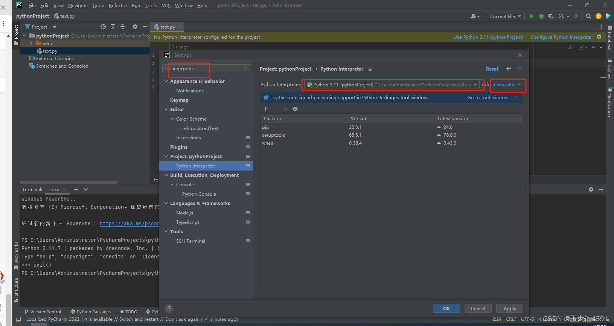Hide the Project tool window
This screenshot has width=614, height=326.
click(x=145, y=27)
